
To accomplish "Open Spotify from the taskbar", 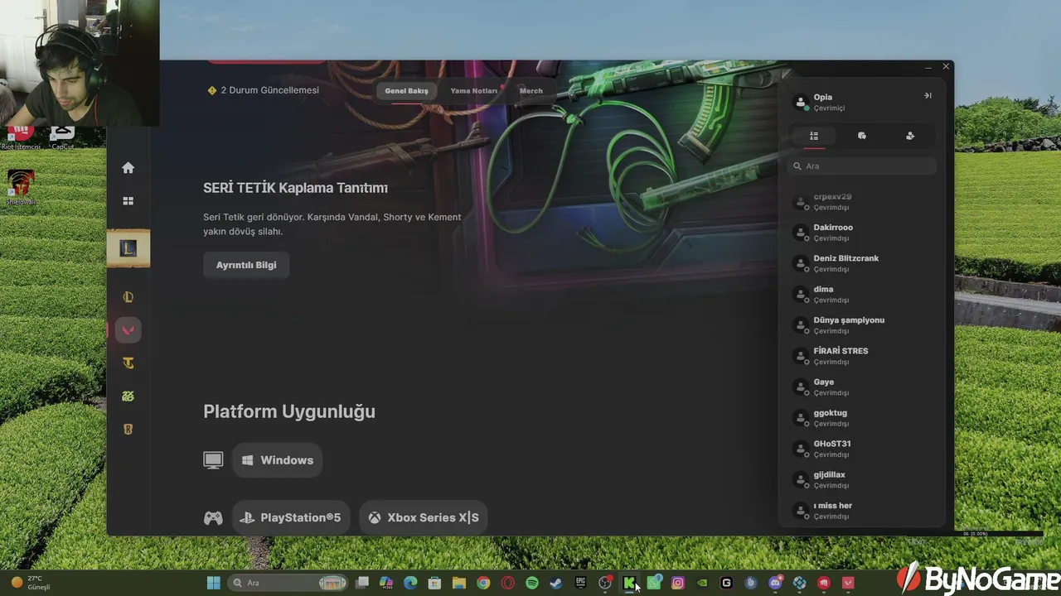I will 532,583.
